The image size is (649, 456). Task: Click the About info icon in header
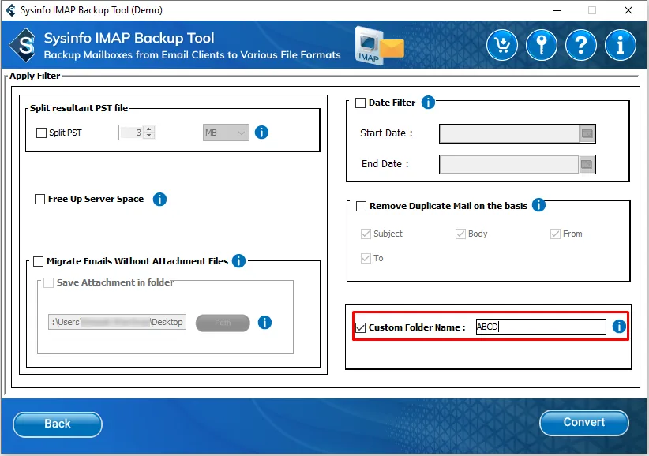pyautogui.click(x=620, y=45)
